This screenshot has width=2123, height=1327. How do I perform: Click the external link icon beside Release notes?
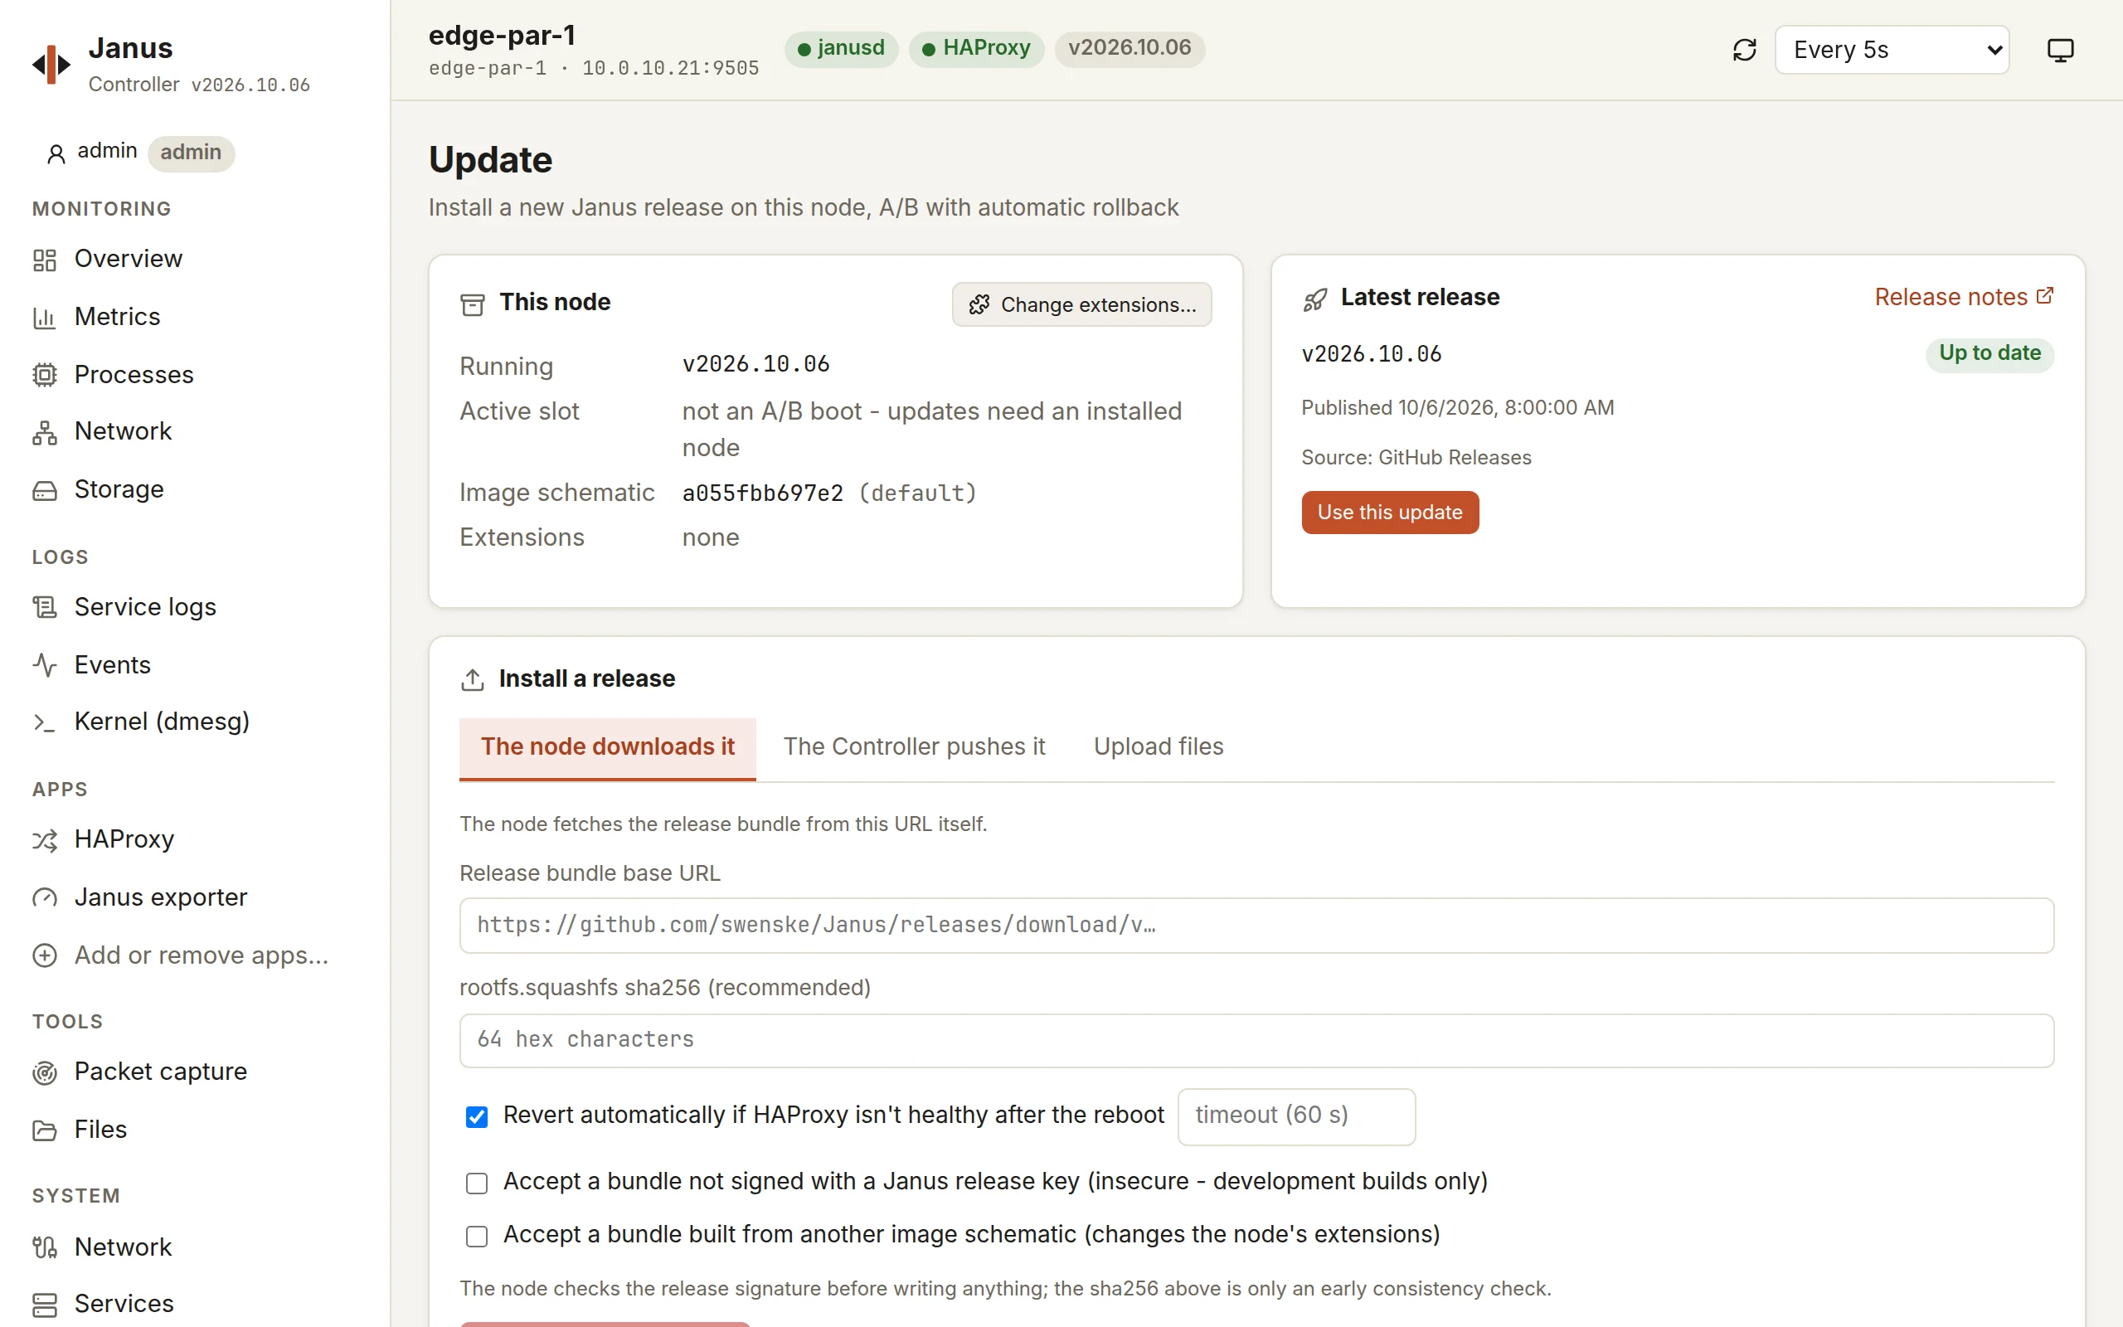[x=2044, y=296]
